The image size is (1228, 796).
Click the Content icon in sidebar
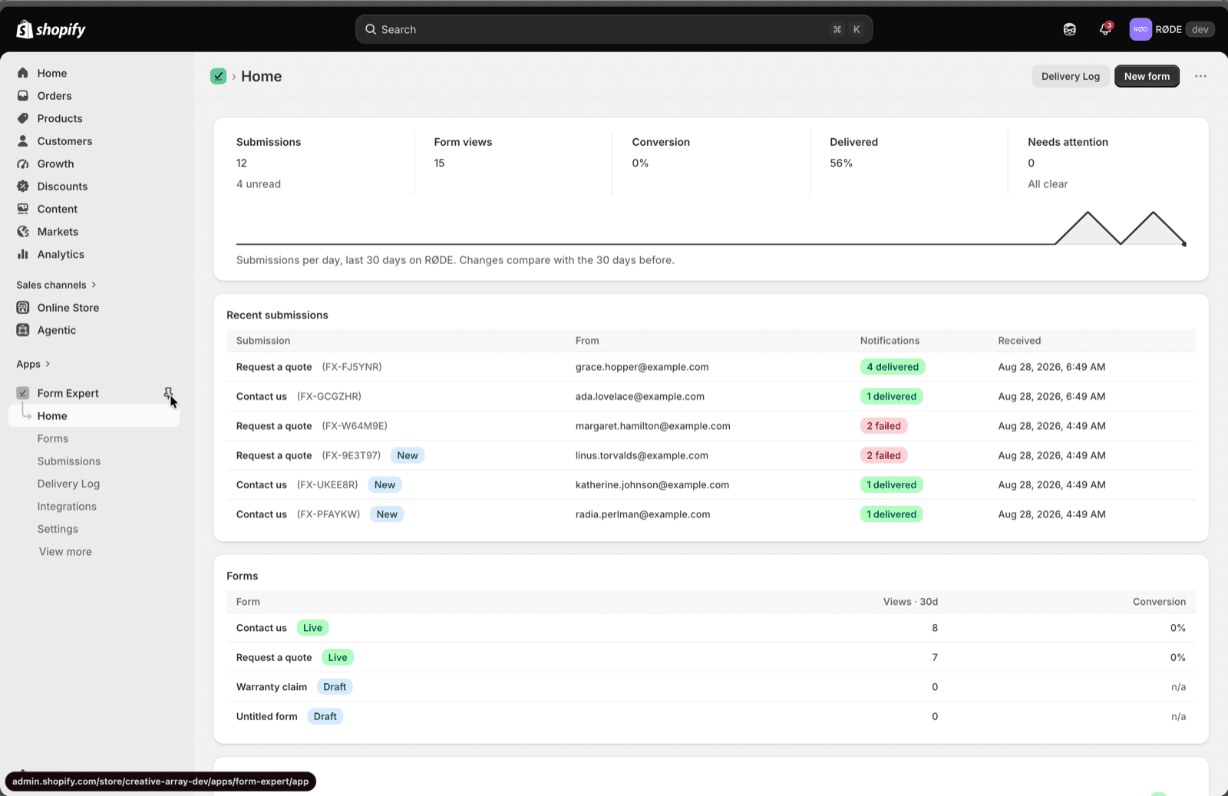23,209
